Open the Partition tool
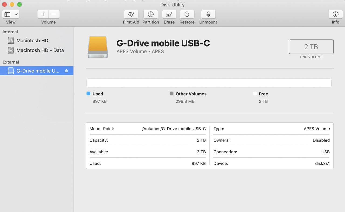The width and height of the screenshot is (345, 212). point(151,14)
